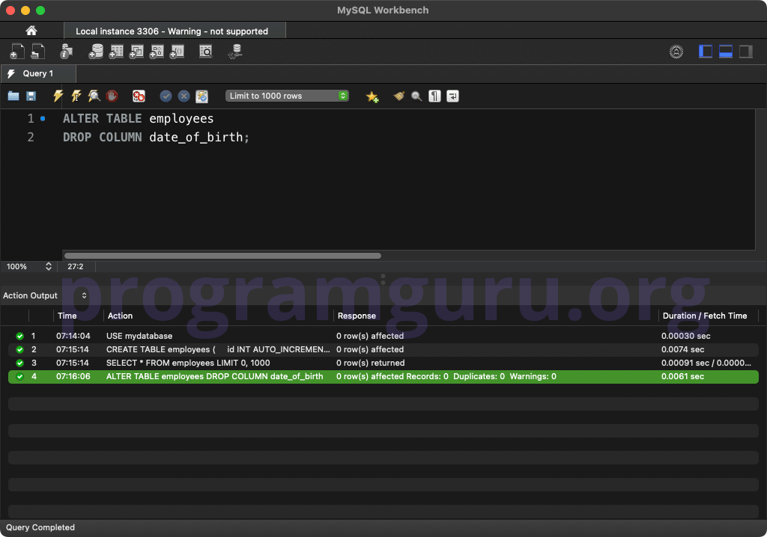
Task: Execute statement under cursor icon
Action: coord(76,96)
